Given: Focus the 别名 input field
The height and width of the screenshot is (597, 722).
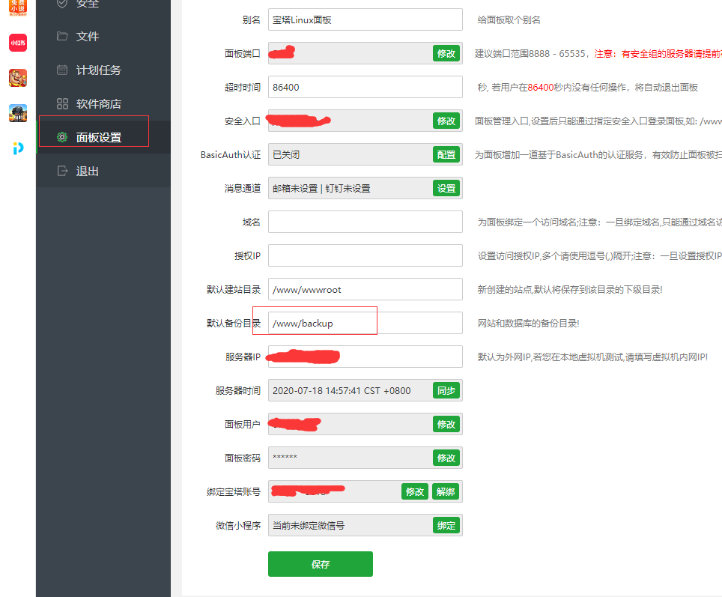Looking at the screenshot, I should pos(365,19).
